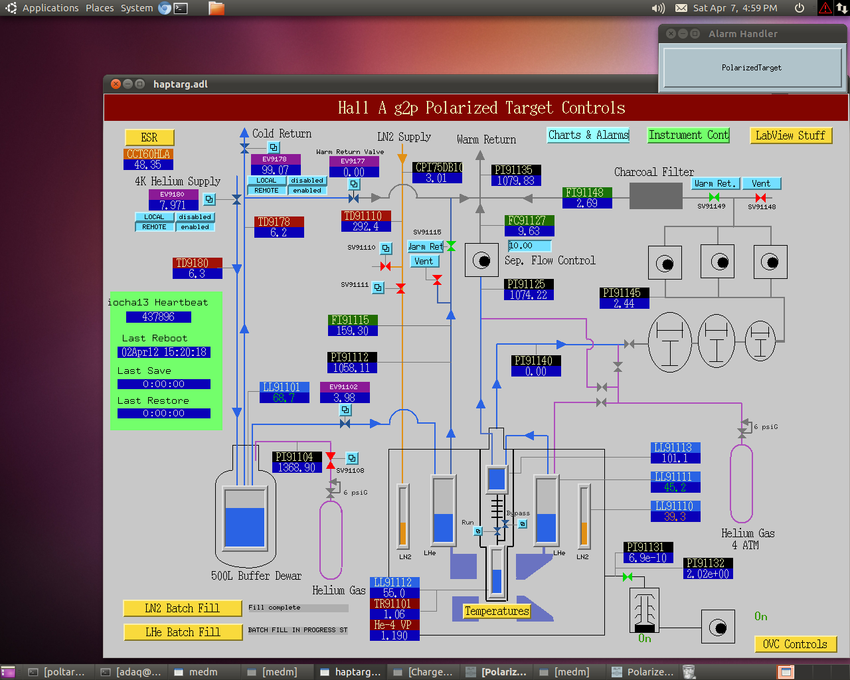Open the Places menu
Viewport: 850px width, 680px height.
[100, 8]
